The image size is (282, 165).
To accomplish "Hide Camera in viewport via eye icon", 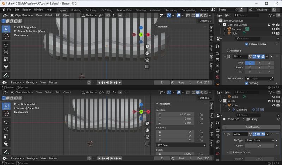I will (x=274, y=29).
